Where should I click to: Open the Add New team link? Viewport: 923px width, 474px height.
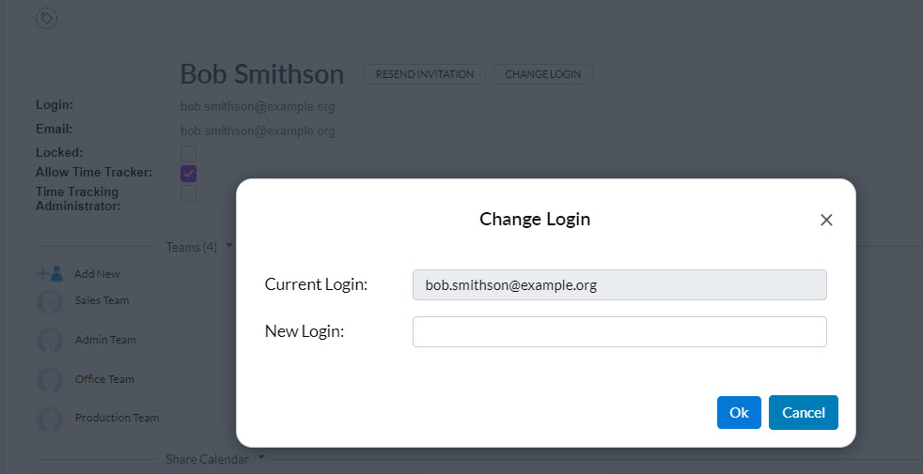click(97, 274)
